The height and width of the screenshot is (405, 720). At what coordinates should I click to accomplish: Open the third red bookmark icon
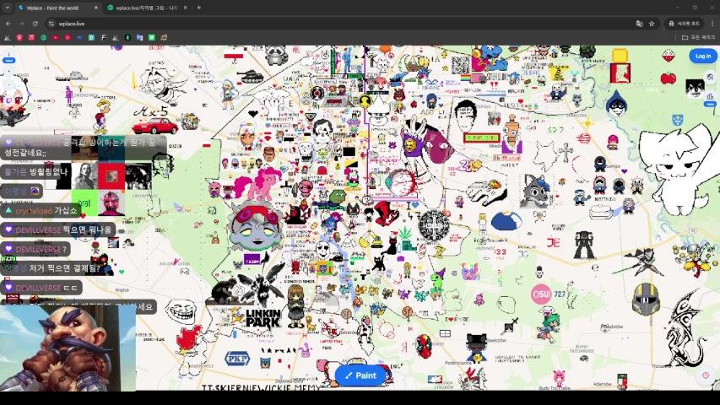31,38
